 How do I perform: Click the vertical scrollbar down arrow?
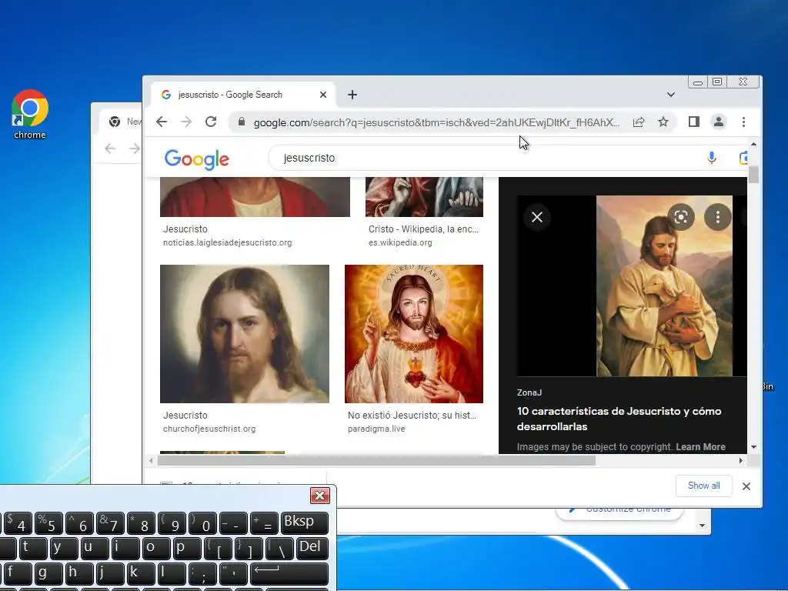point(753,447)
